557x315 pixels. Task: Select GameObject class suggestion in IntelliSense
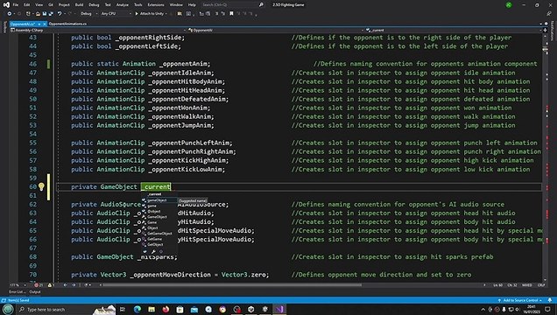coord(157,217)
